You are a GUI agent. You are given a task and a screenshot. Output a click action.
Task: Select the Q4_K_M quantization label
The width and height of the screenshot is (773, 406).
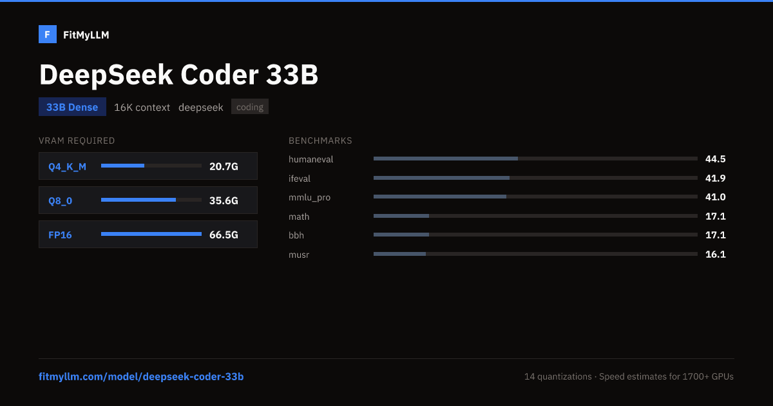tap(67, 166)
